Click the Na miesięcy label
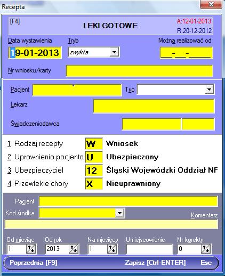Image resolution: width=225 pixels, height=276 pixels. [103, 240]
